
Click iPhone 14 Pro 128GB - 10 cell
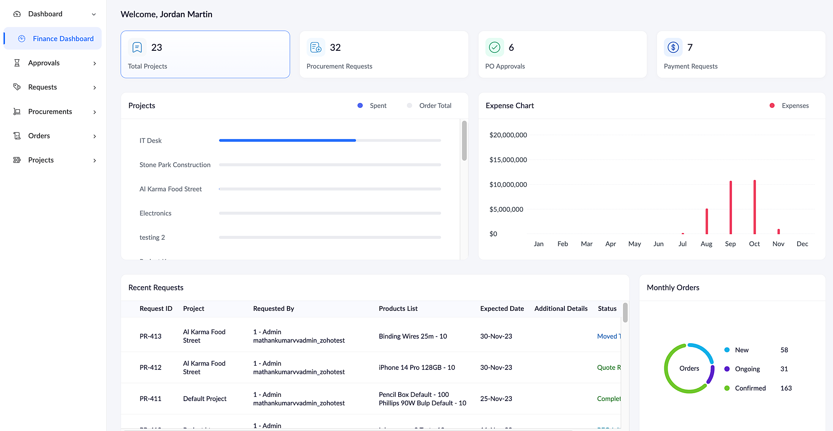point(417,367)
